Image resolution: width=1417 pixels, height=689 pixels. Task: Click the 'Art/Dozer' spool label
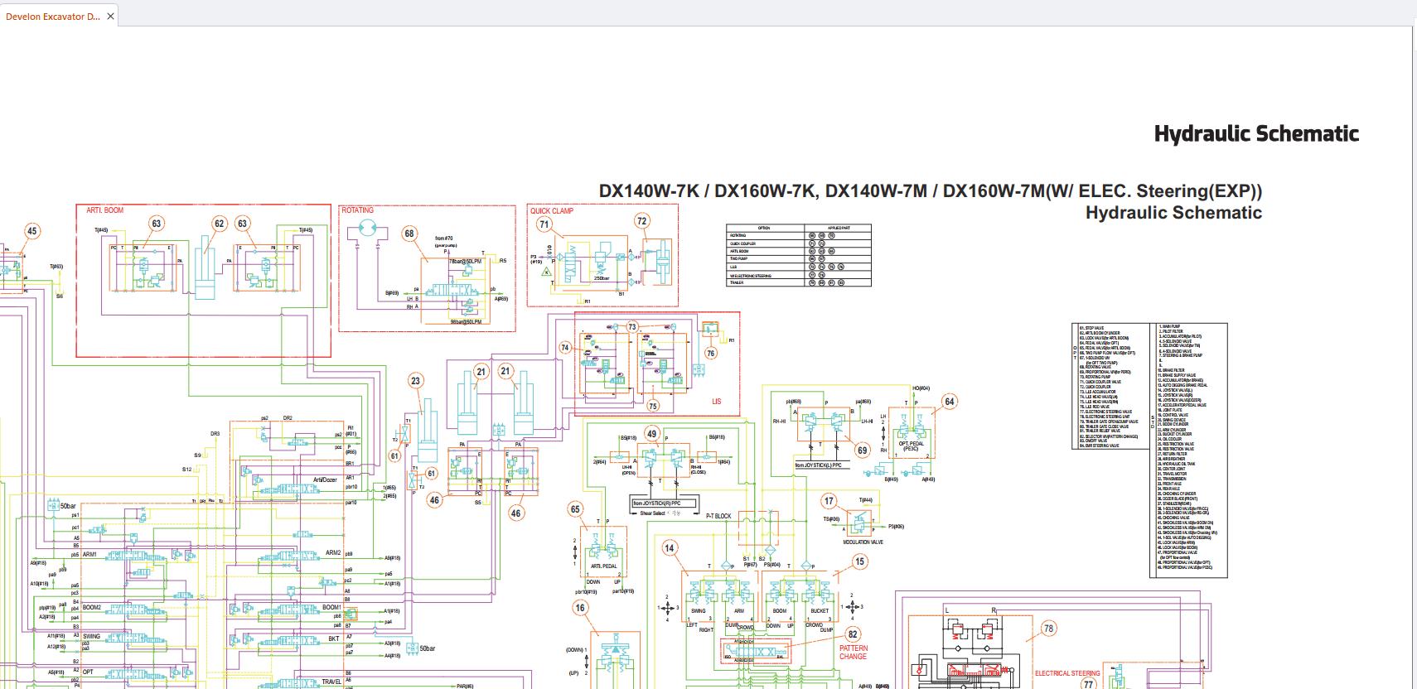click(325, 480)
